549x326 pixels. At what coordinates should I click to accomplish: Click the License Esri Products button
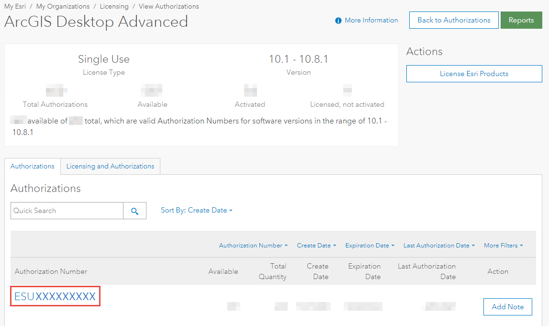(x=474, y=74)
